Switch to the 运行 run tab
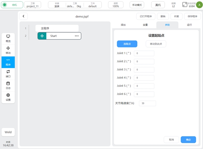This screenshot has width=203, height=149. coord(190,25)
